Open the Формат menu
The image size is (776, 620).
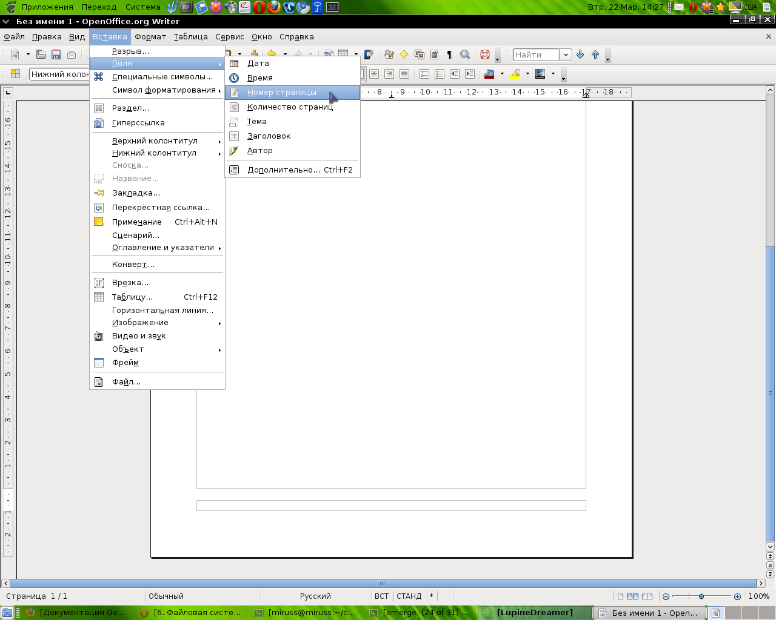pyautogui.click(x=150, y=37)
